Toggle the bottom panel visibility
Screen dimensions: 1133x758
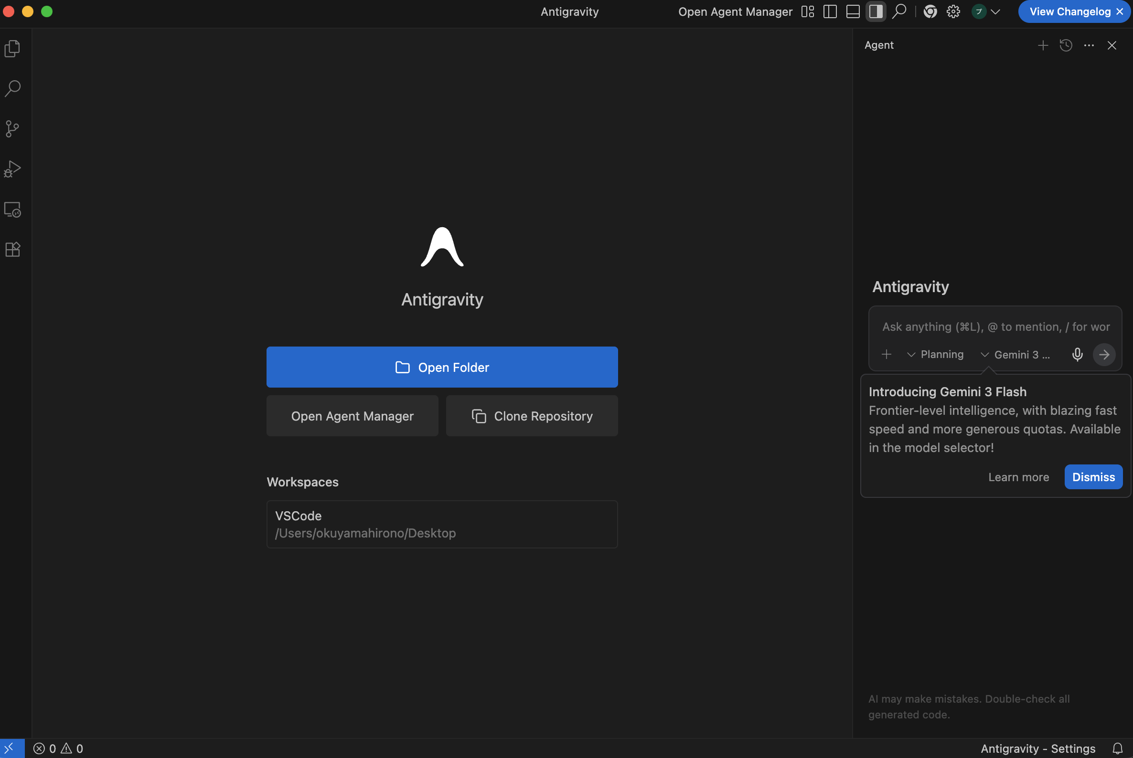pos(853,11)
